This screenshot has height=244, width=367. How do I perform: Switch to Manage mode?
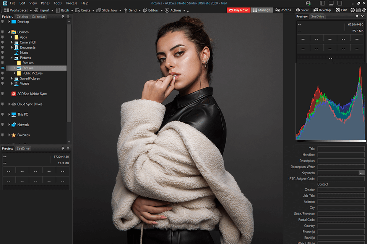(261, 10)
